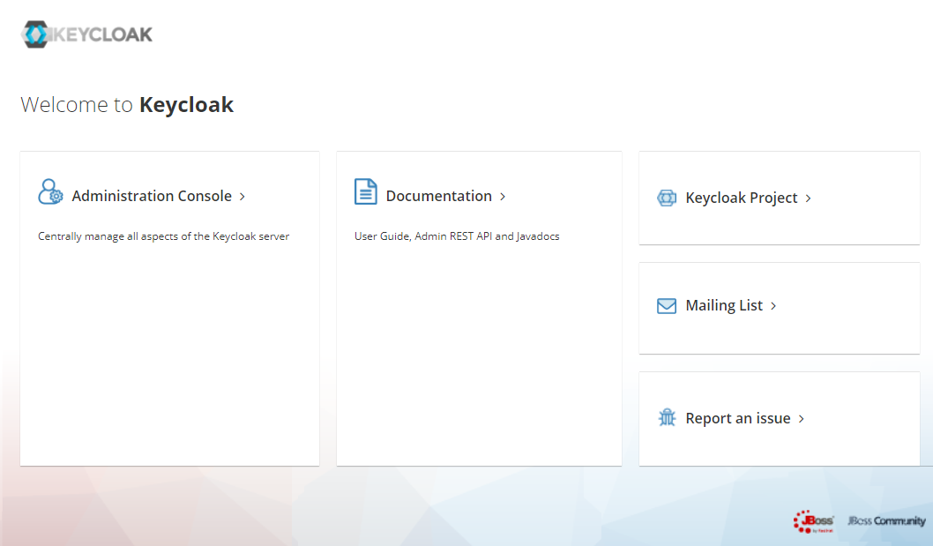Select the Mailing List envelope icon
The height and width of the screenshot is (546, 933).
click(x=666, y=305)
